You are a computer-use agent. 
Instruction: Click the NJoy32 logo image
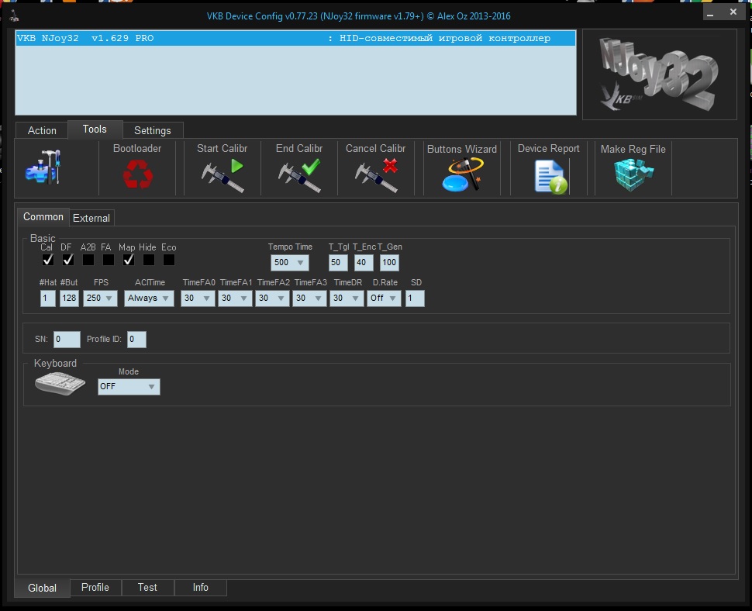[x=660, y=74]
